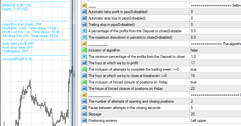Click the AccountProfit label on chart
241x126 pixels.
click(x=17, y=59)
